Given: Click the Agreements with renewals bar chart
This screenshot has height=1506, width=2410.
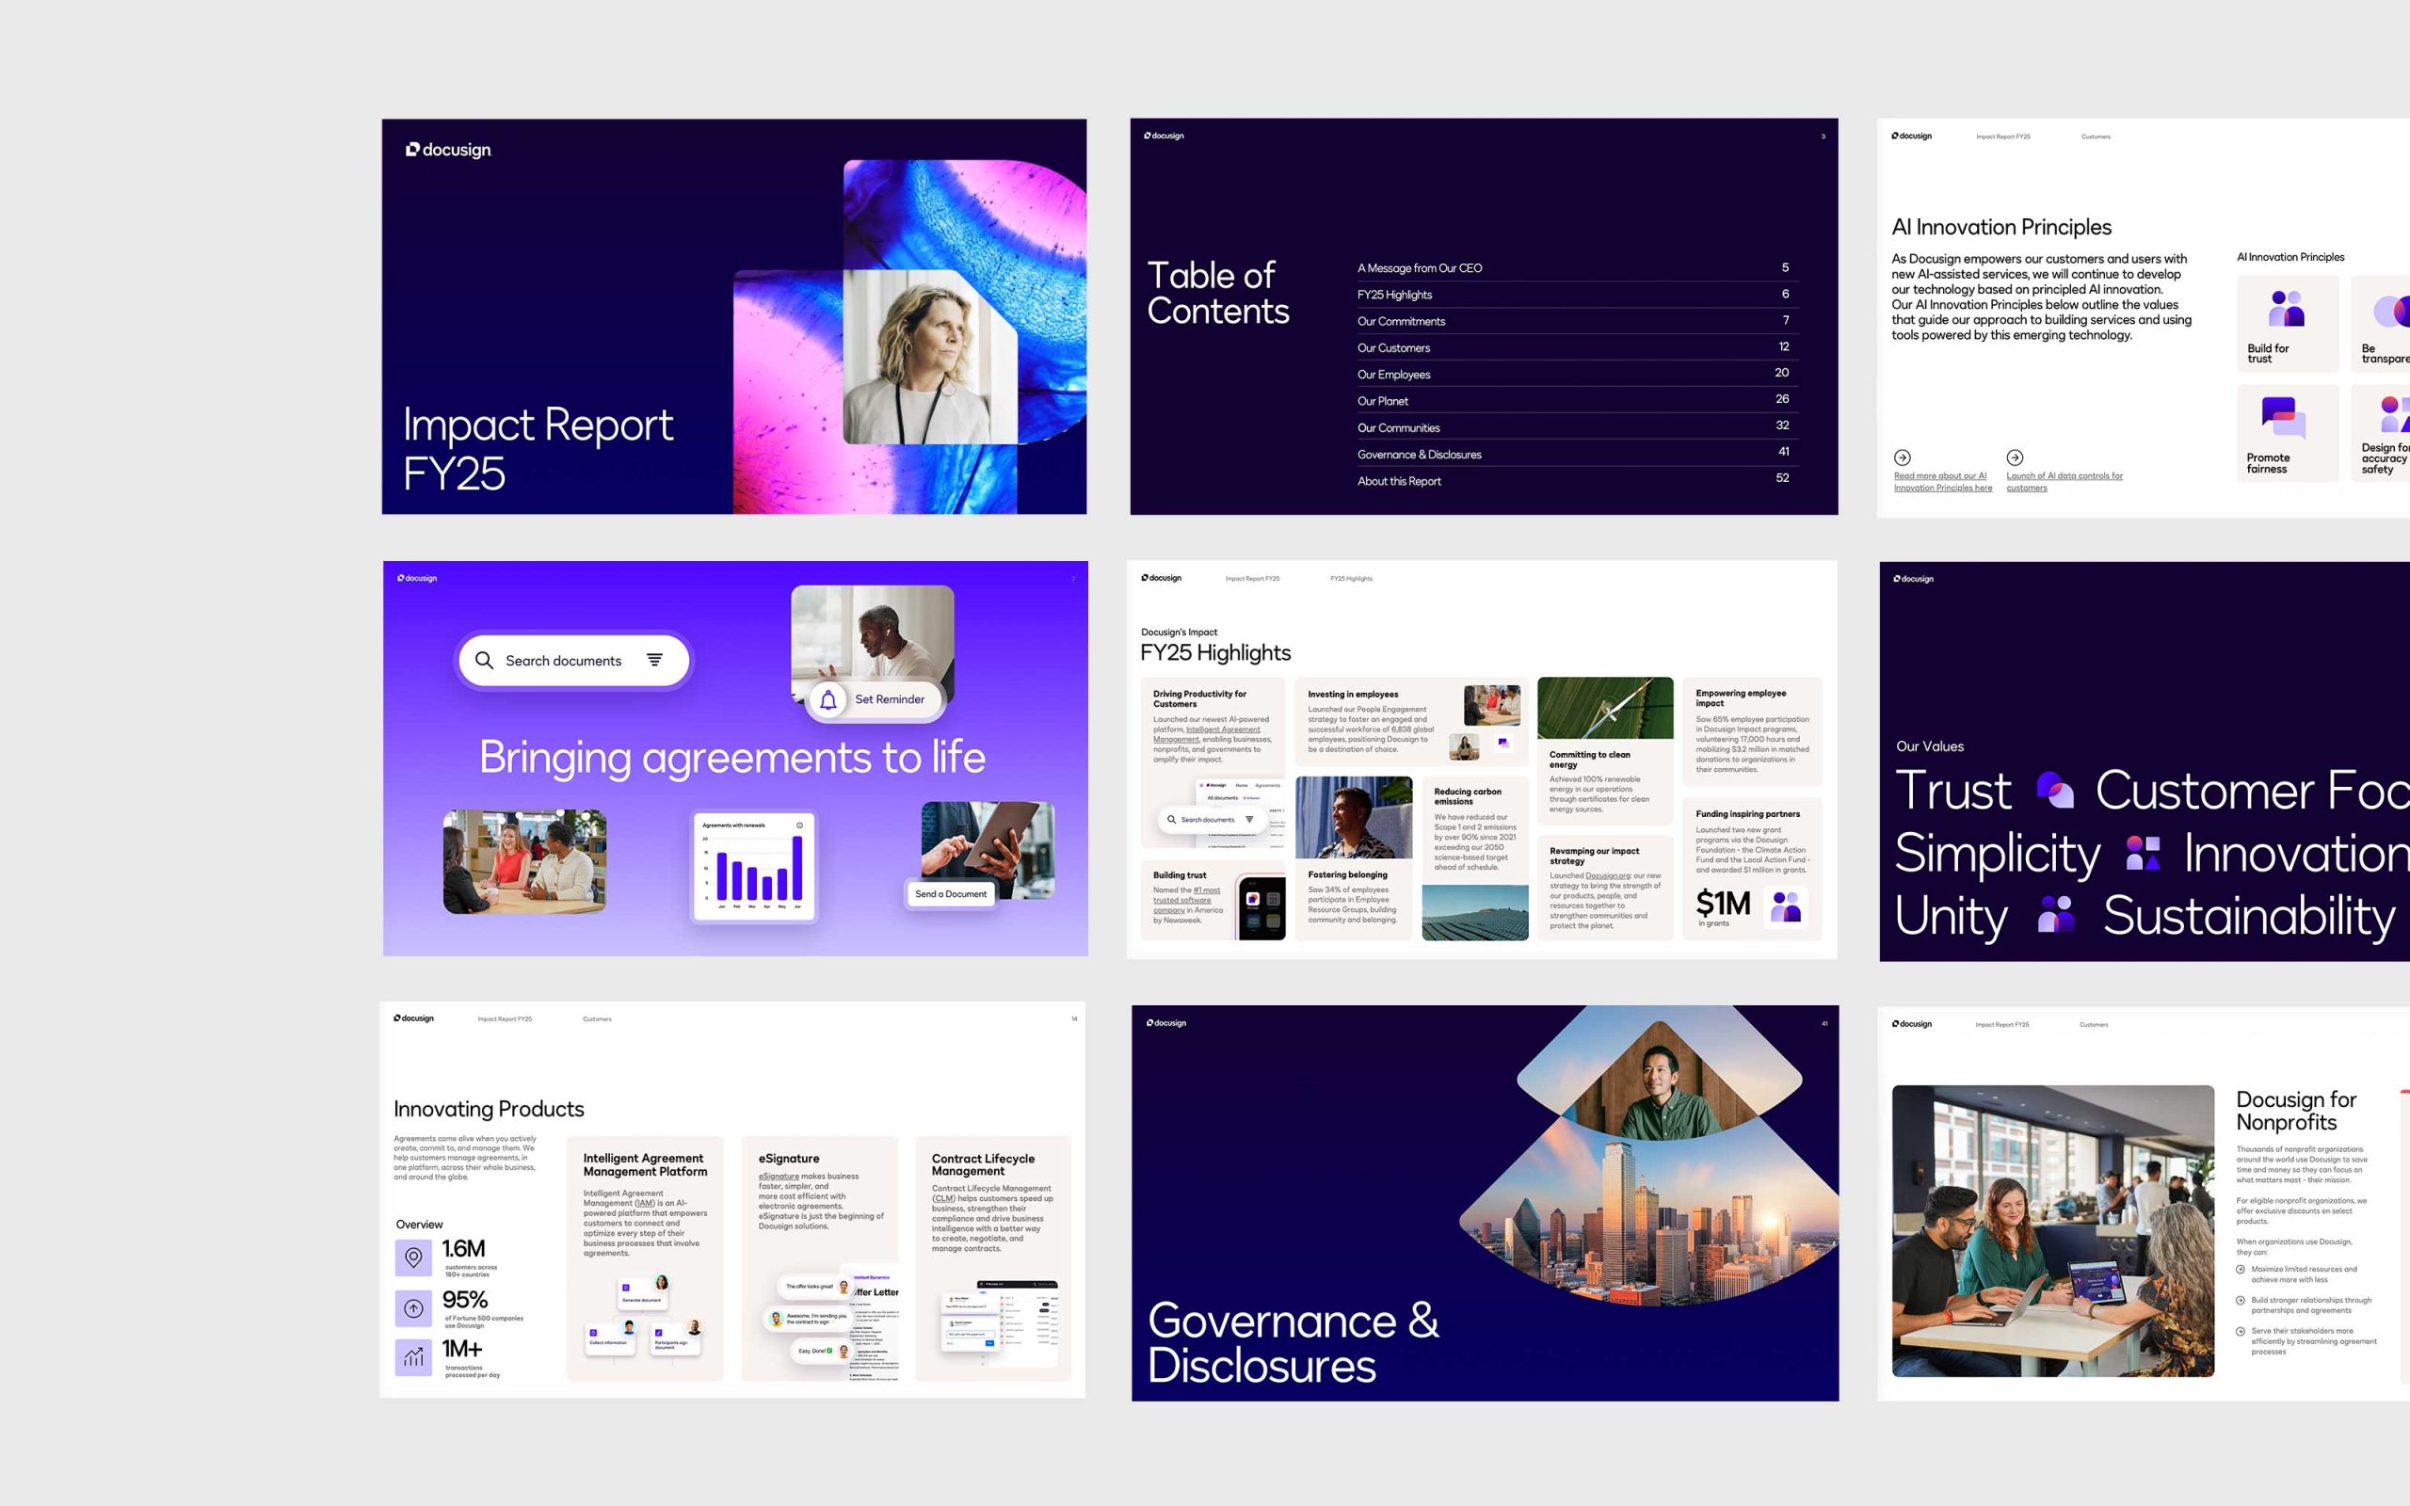Looking at the screenshot, I should click(x=754, y=866).
